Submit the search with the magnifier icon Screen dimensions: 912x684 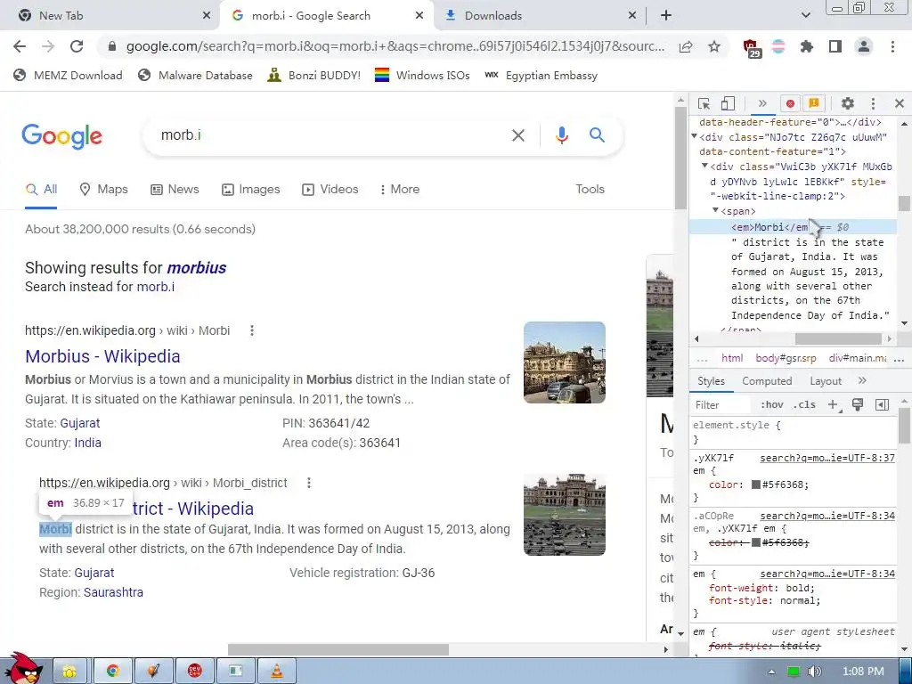(597, 135)
